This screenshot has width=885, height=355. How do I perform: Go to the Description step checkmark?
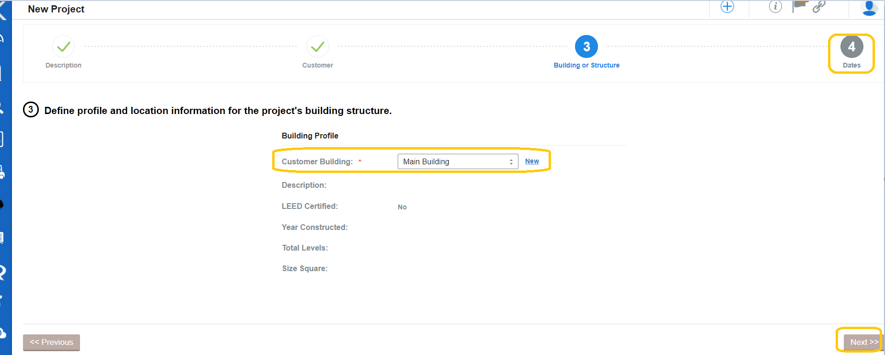click(63, 46)
